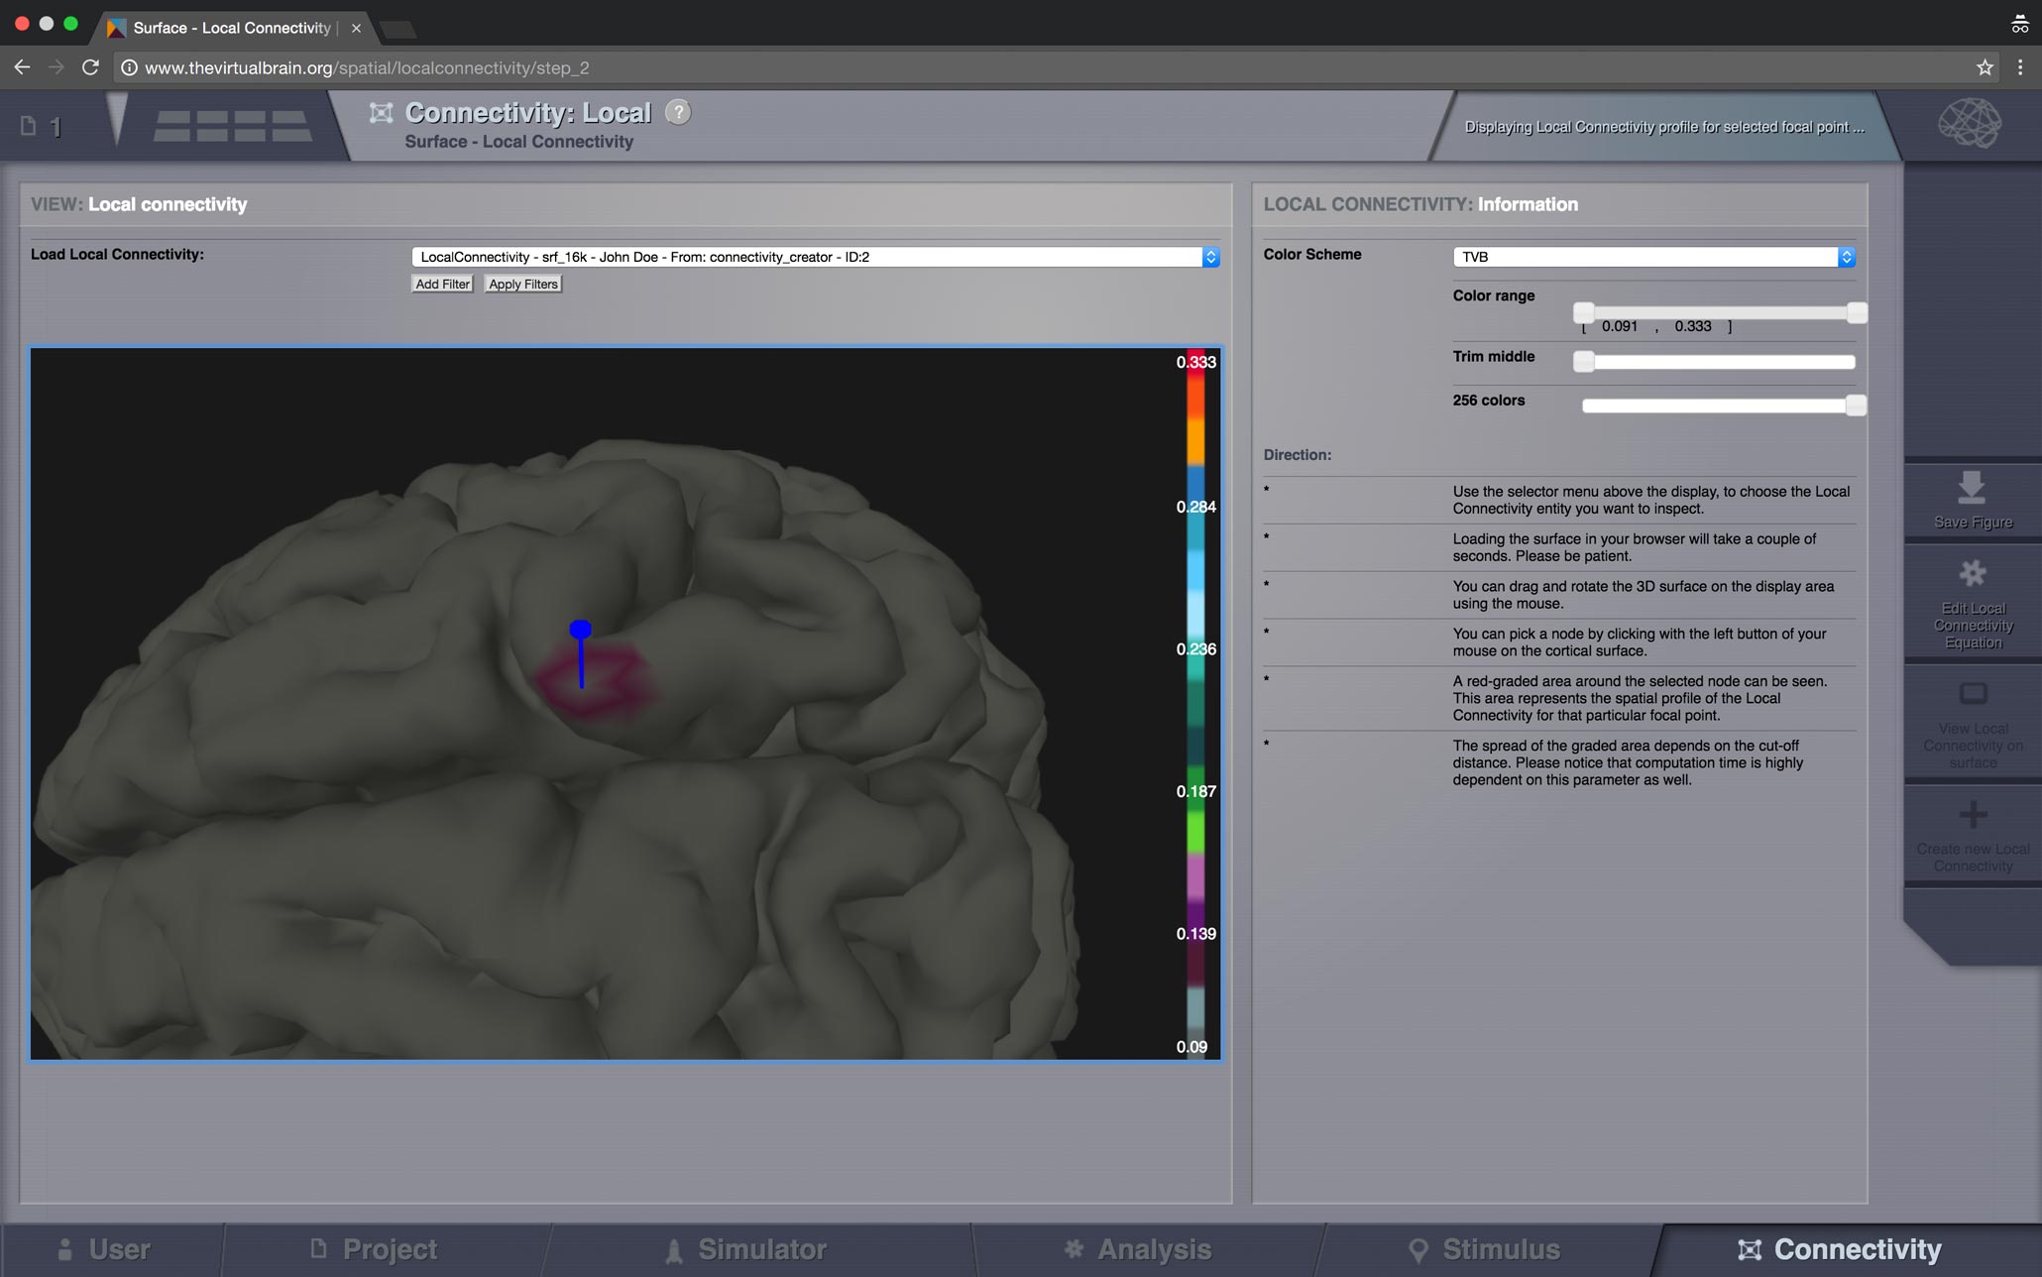This screenshot has height=1277, width=2042.
Task: Open Edit Local Connectivity Equation
Action: coord(1973,607)
